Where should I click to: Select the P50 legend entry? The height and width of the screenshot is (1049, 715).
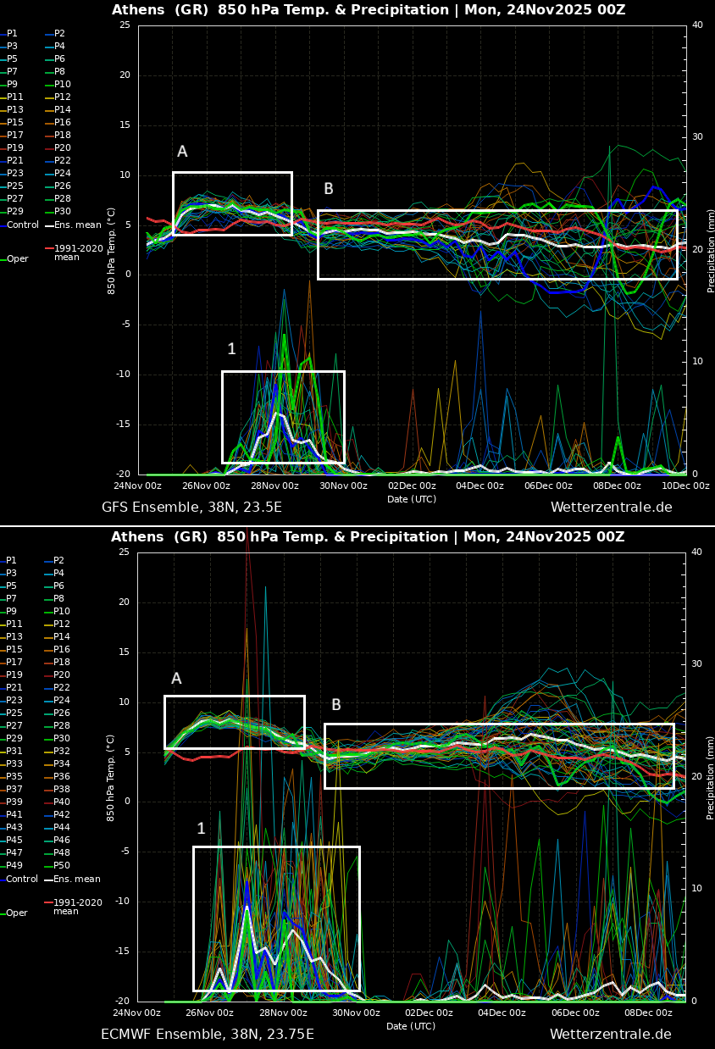pos(62,866)
